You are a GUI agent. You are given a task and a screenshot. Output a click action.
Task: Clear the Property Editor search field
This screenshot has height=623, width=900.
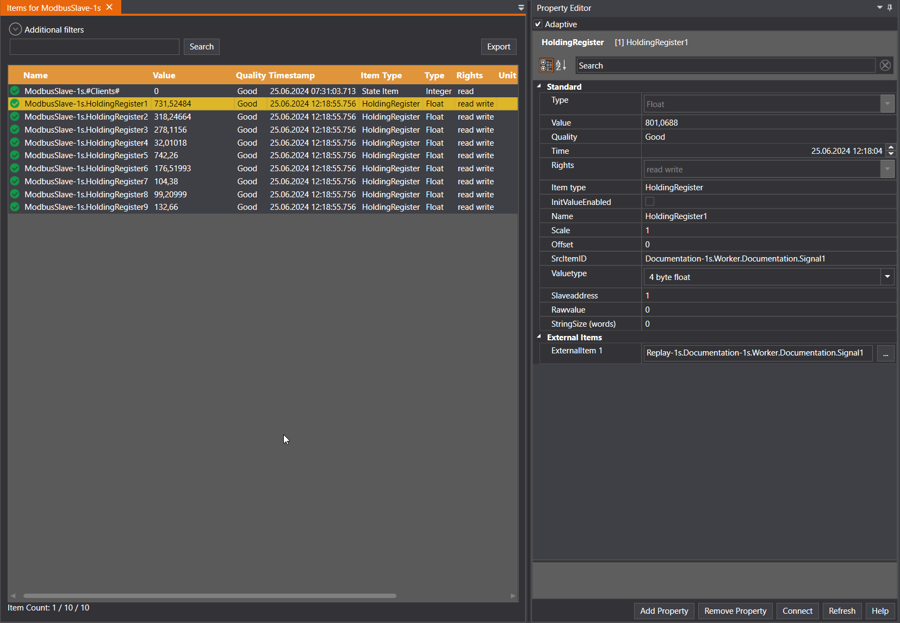point(885,65)
